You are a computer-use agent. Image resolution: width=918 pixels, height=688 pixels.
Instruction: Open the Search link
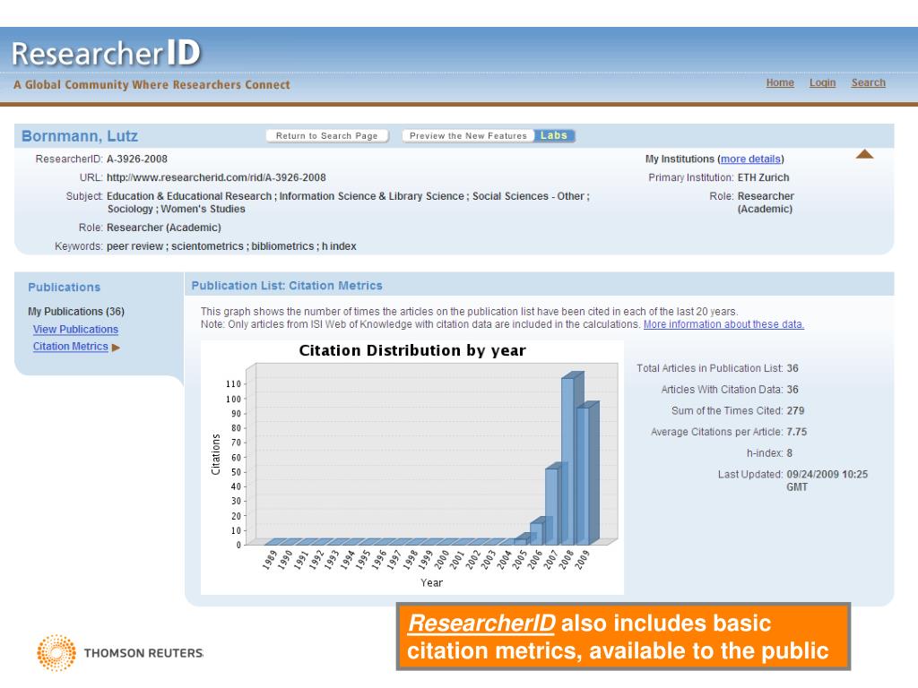pos(868,83)
